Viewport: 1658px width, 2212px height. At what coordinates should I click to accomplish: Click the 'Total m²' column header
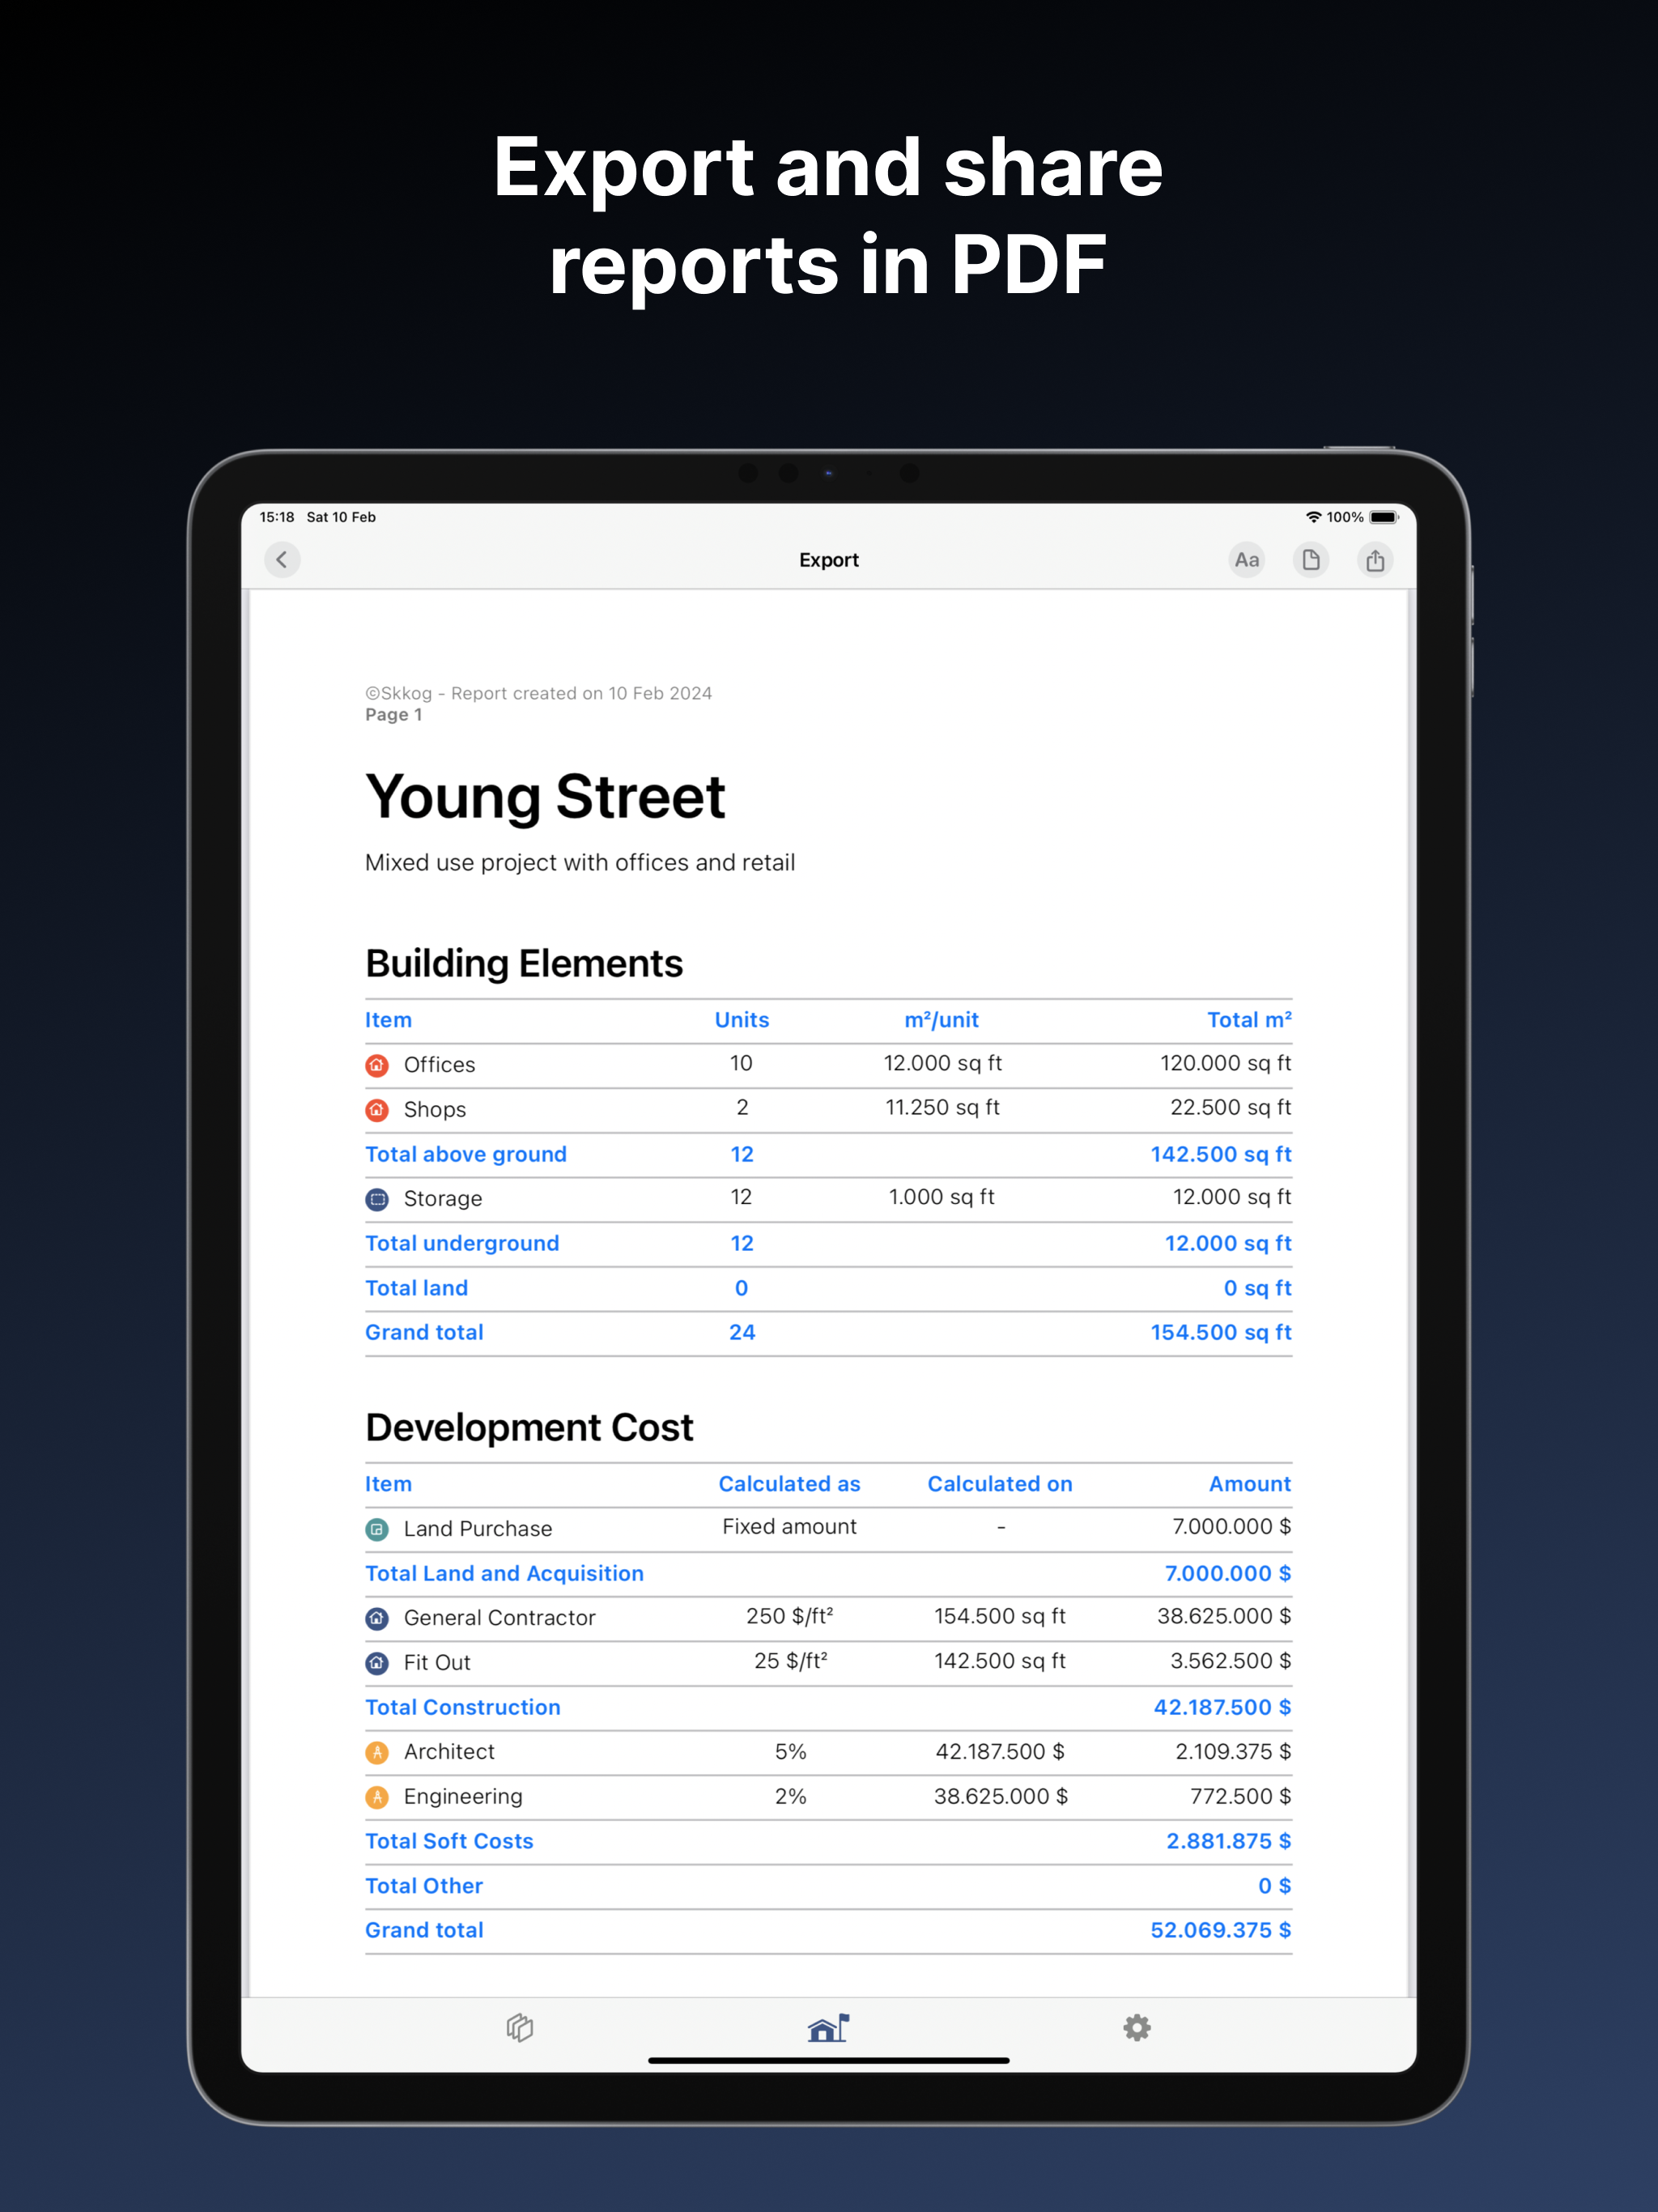[1249, 1020]
